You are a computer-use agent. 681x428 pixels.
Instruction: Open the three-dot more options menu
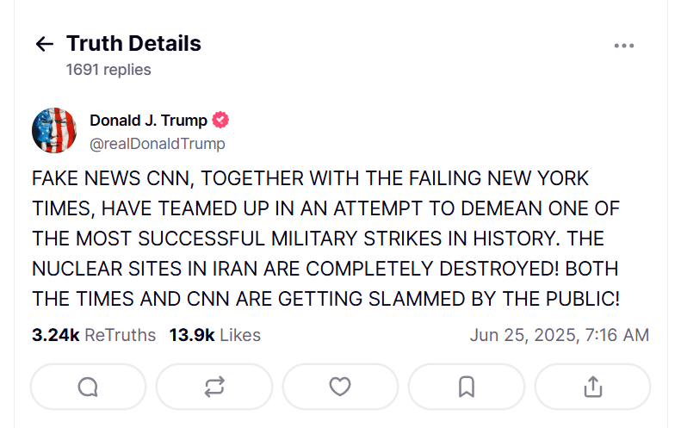(623, 46)
